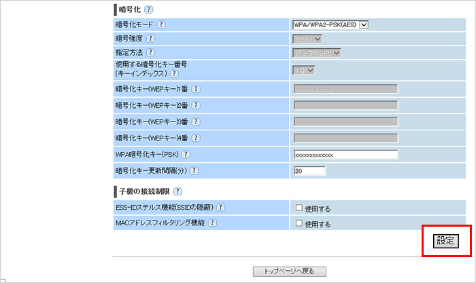This screenshot has width=476, height=283.
Task: Open help for ESS-IDステルス機能
Action: [220, 207]
